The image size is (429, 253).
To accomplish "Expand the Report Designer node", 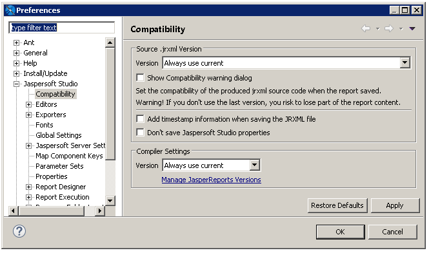I will 28,187.
